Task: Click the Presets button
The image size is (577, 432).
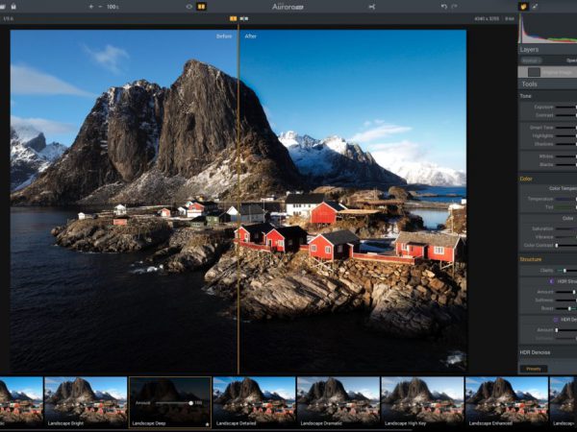Action: pyautogui.click(x=532, y=368)
